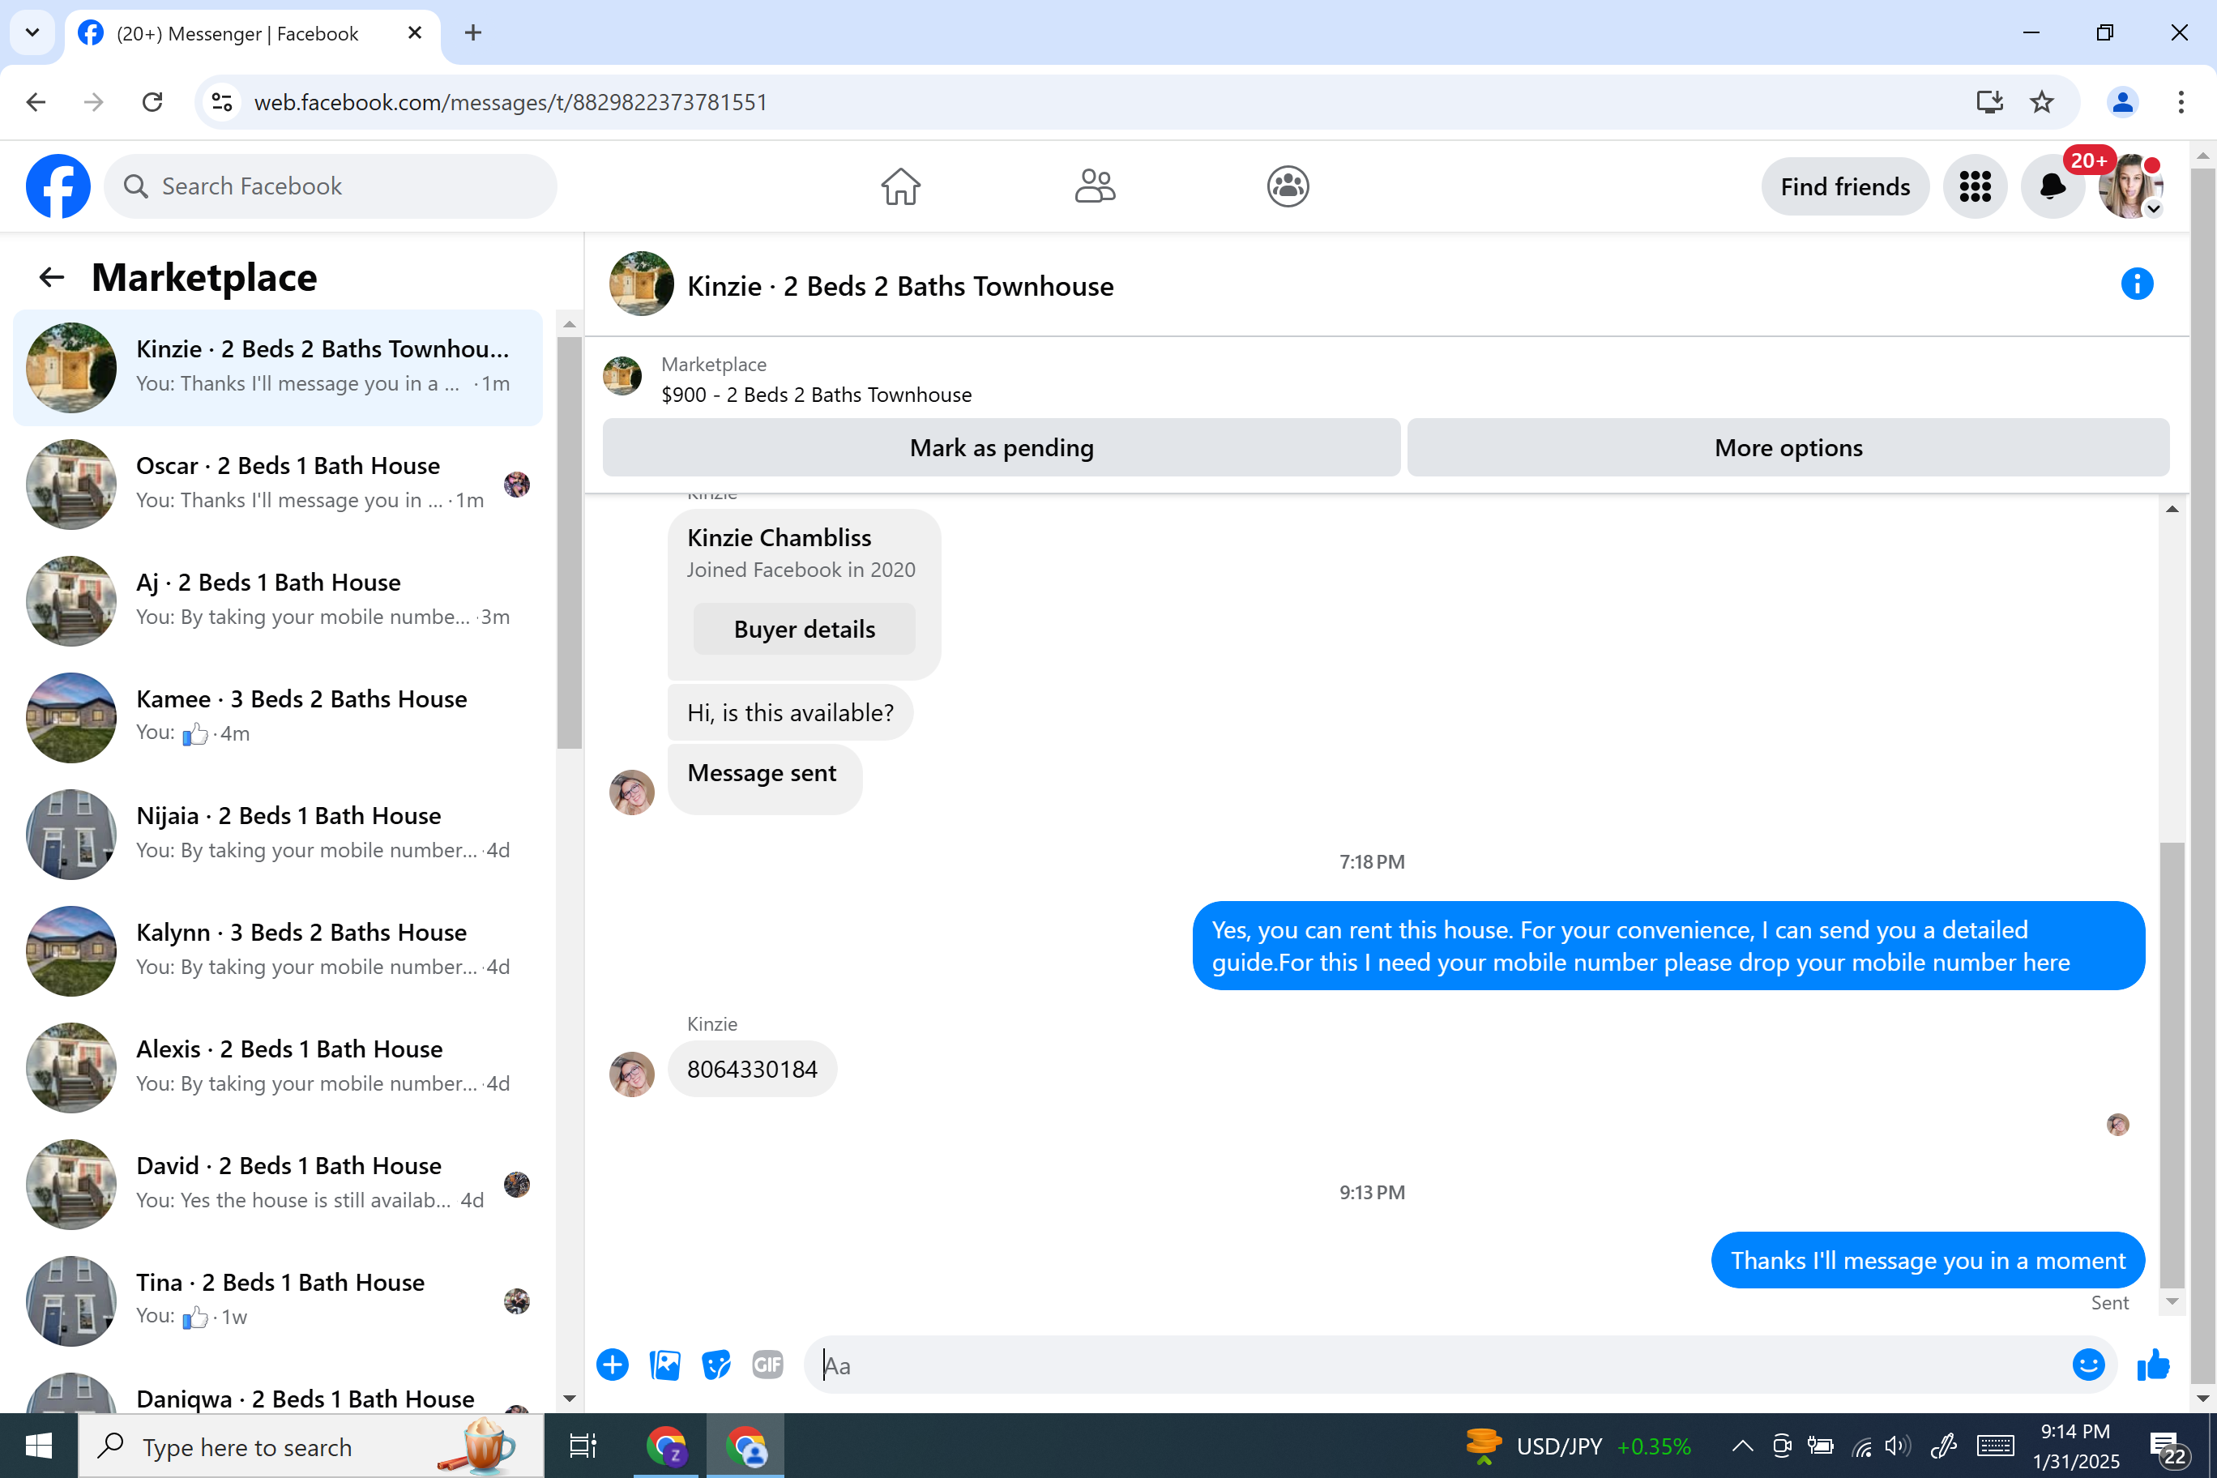Screen dimensions: 2217x1478
Task: Show hidden system tray icons
Action: pos(1742,1446)
